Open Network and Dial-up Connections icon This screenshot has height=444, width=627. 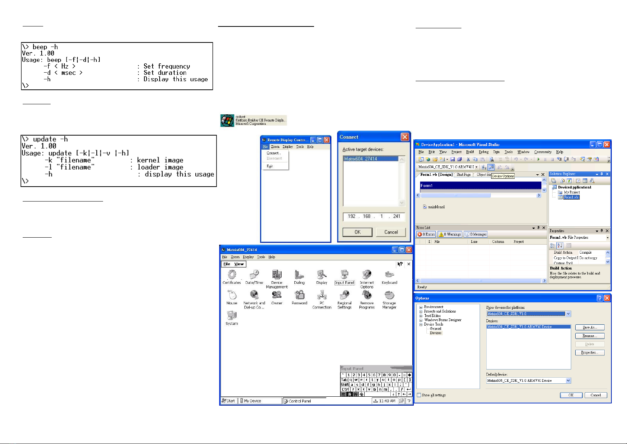254,299
